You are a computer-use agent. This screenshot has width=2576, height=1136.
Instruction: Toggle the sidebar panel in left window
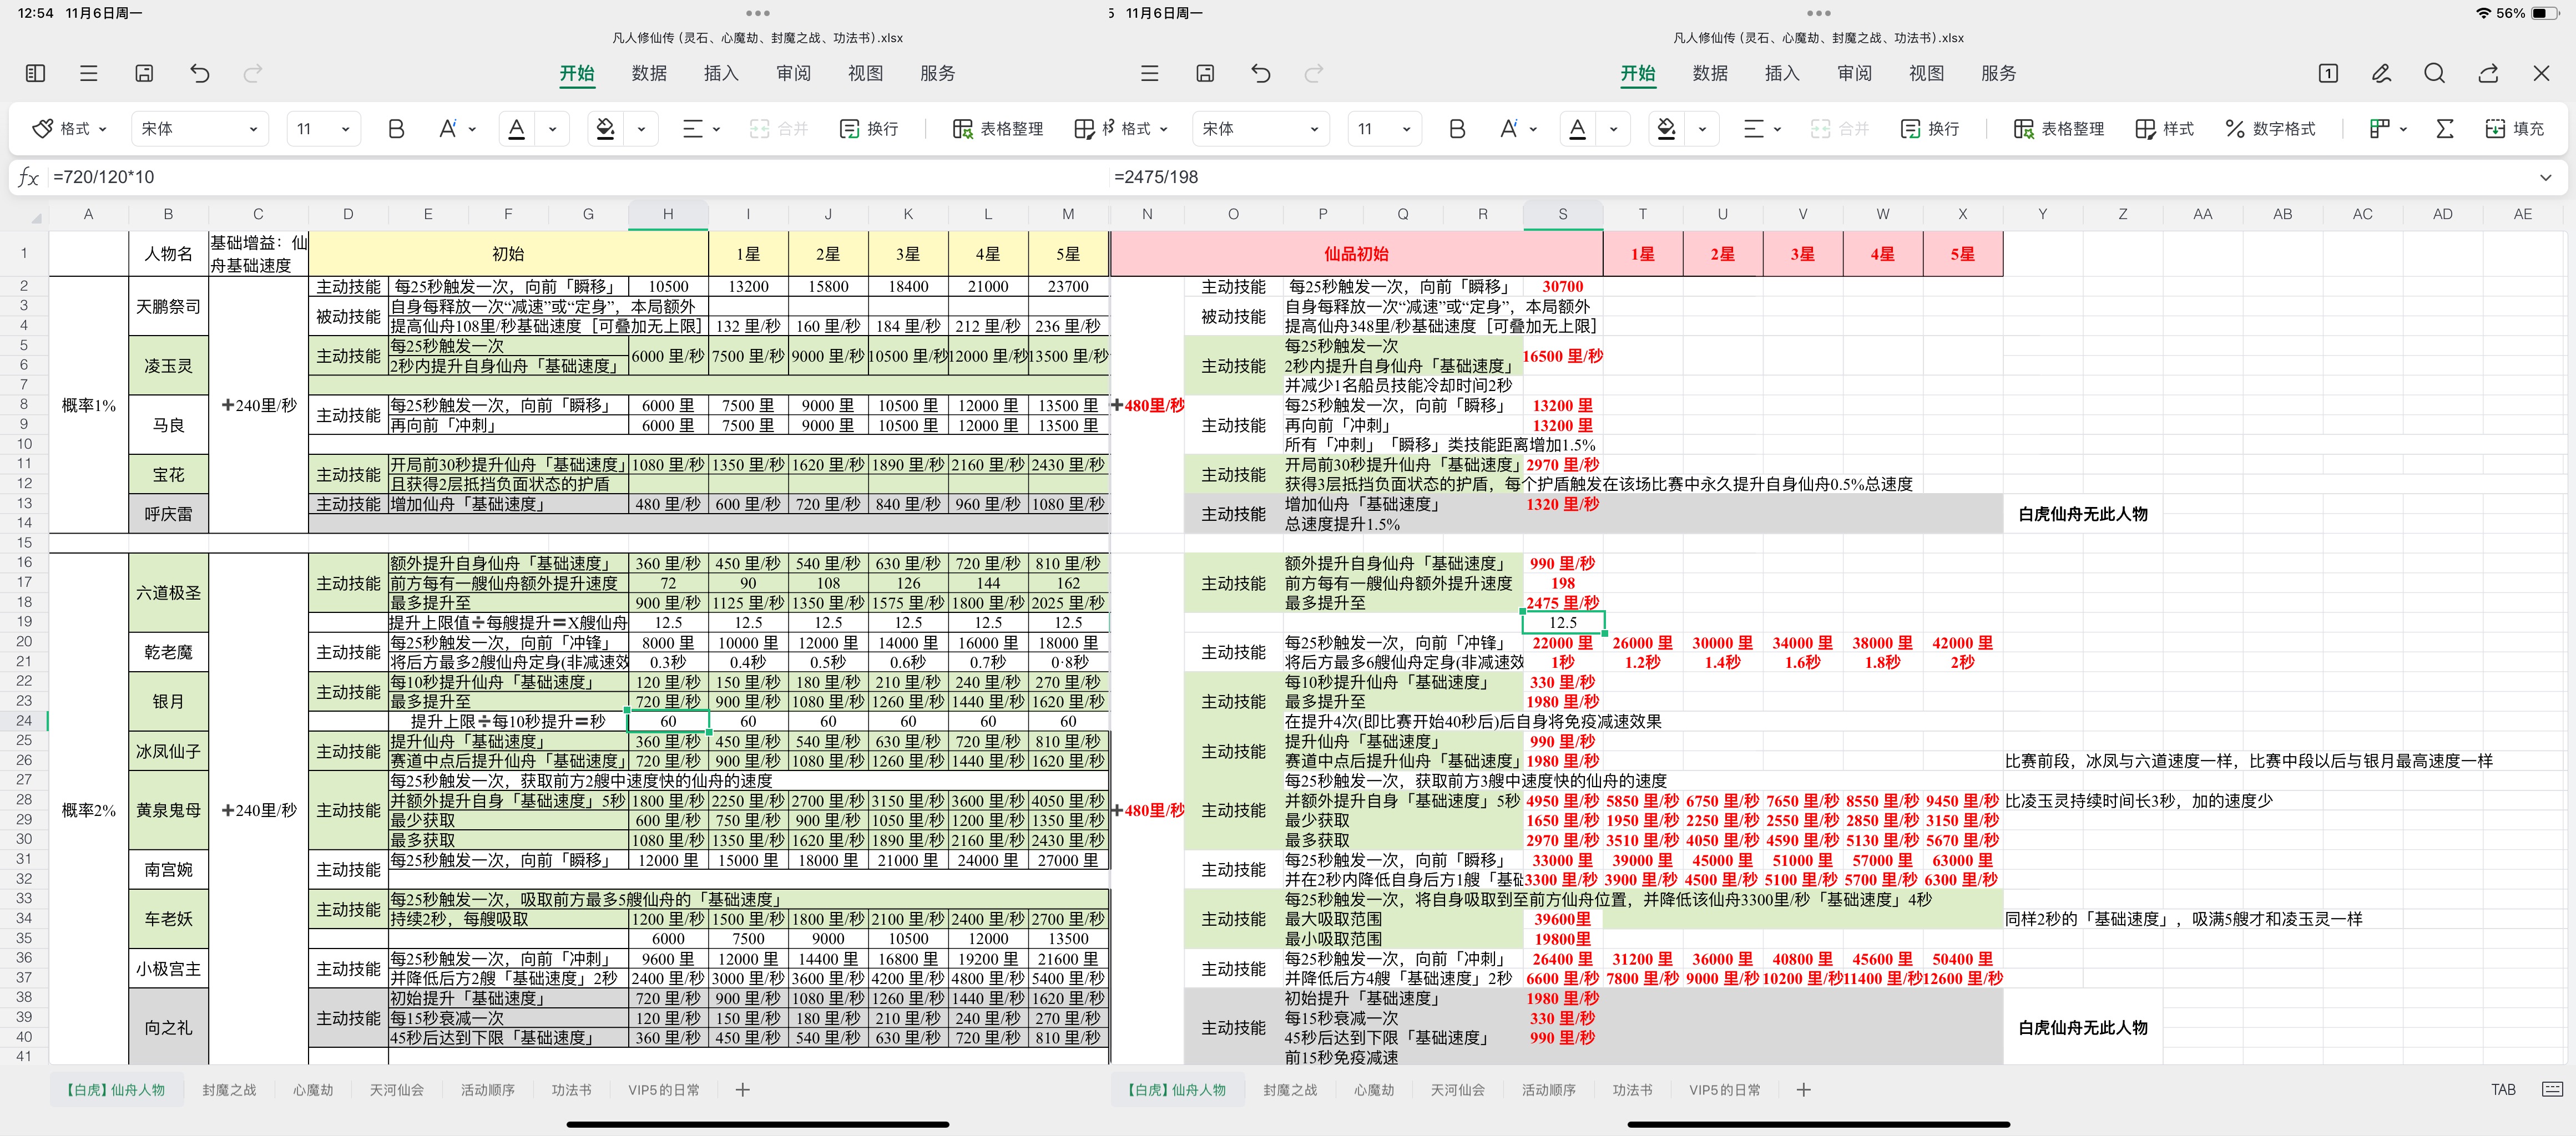tap(35, 73)
